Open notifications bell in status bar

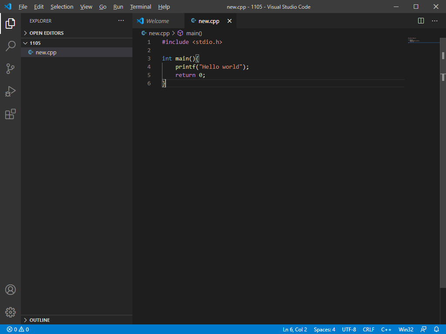click(x=436, y=330)
